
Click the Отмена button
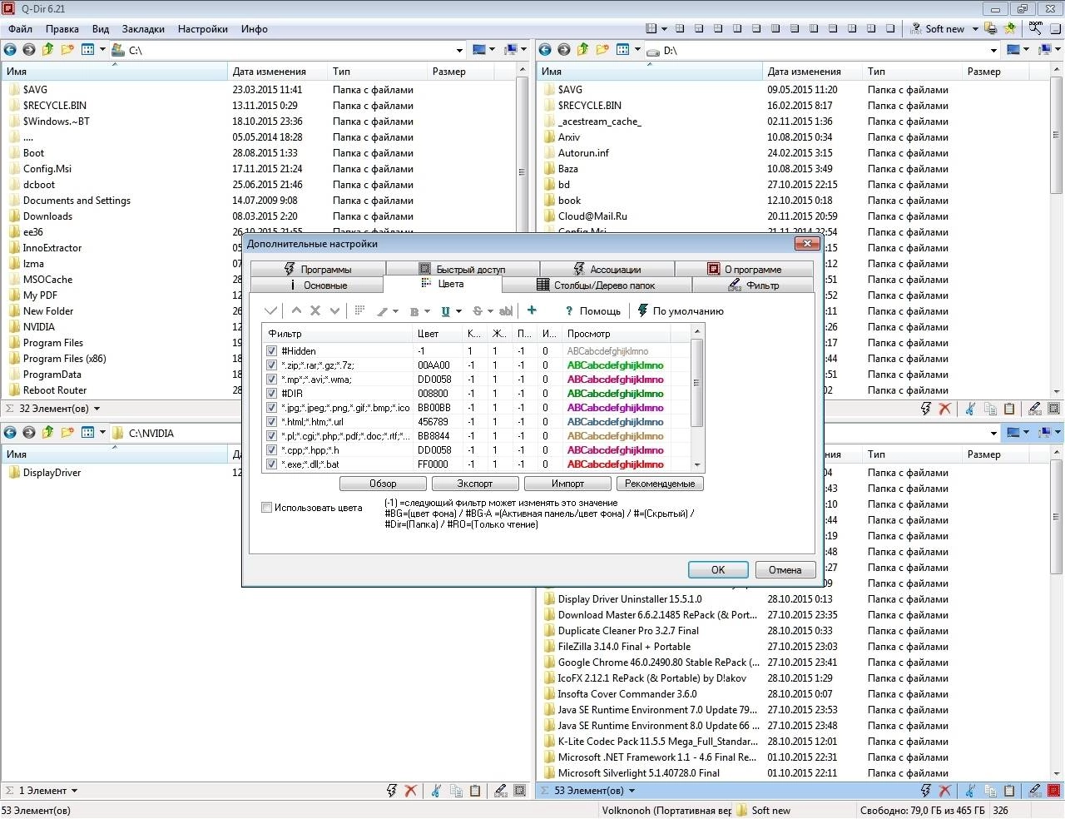point(785,570)
